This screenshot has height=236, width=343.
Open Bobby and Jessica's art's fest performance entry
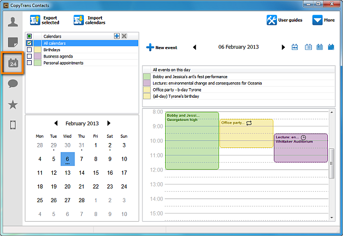coord(239,77)
